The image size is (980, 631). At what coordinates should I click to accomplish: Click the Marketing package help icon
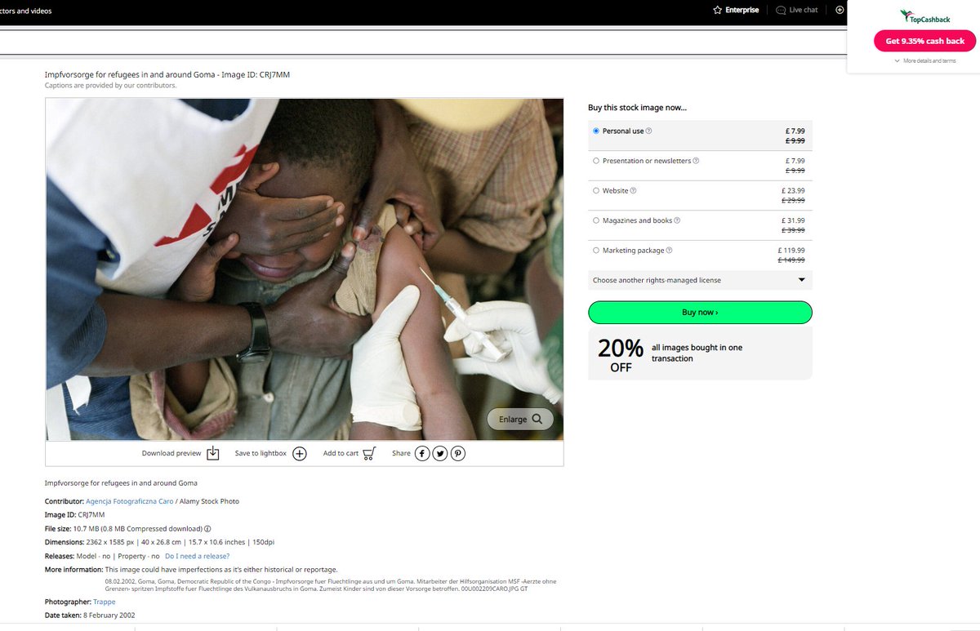point(670,251)
